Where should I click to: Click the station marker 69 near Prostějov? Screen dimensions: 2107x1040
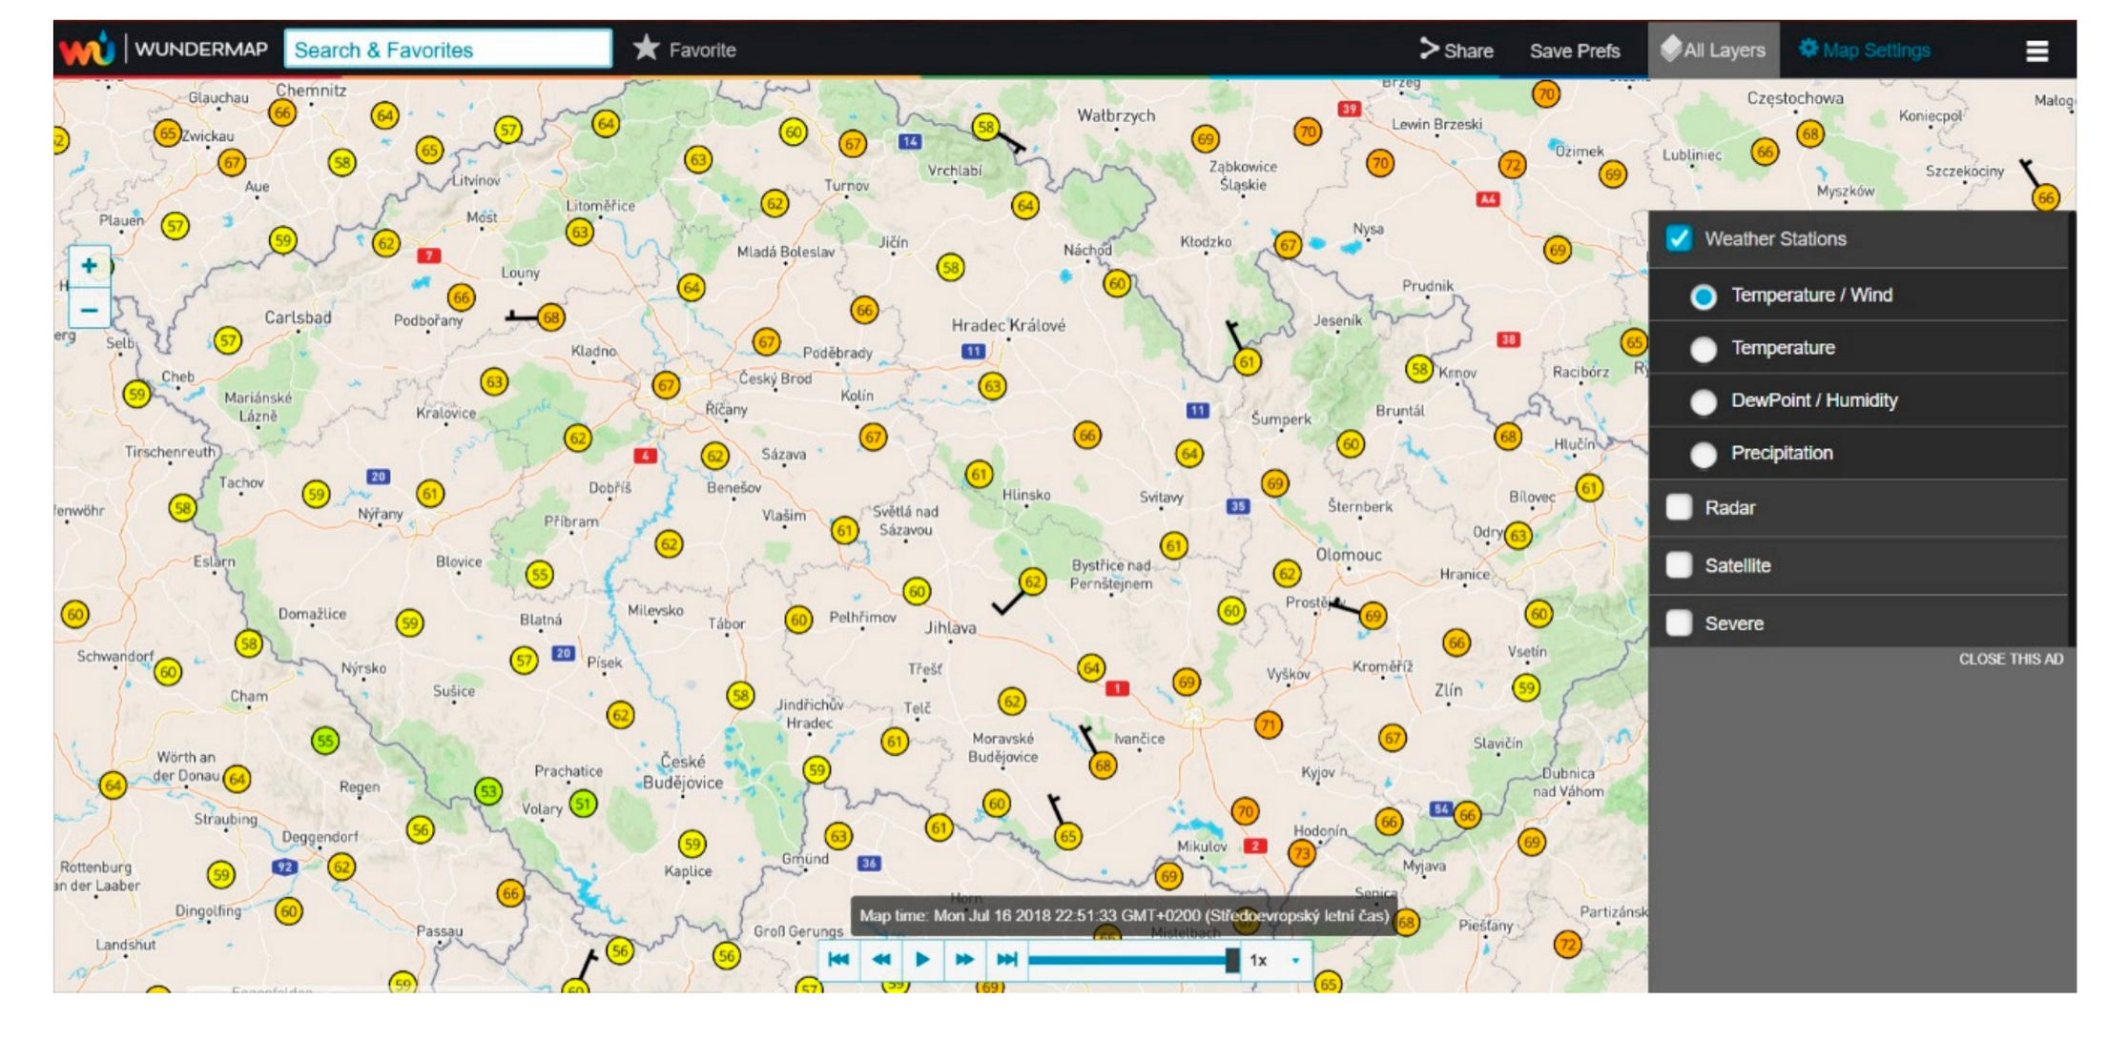[x=1373, y=616]
